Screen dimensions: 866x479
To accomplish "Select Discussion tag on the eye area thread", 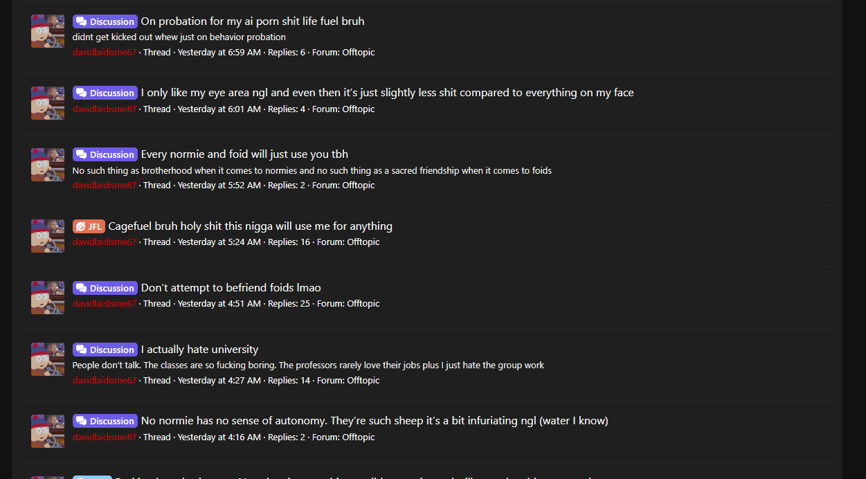I will point(105,93).
